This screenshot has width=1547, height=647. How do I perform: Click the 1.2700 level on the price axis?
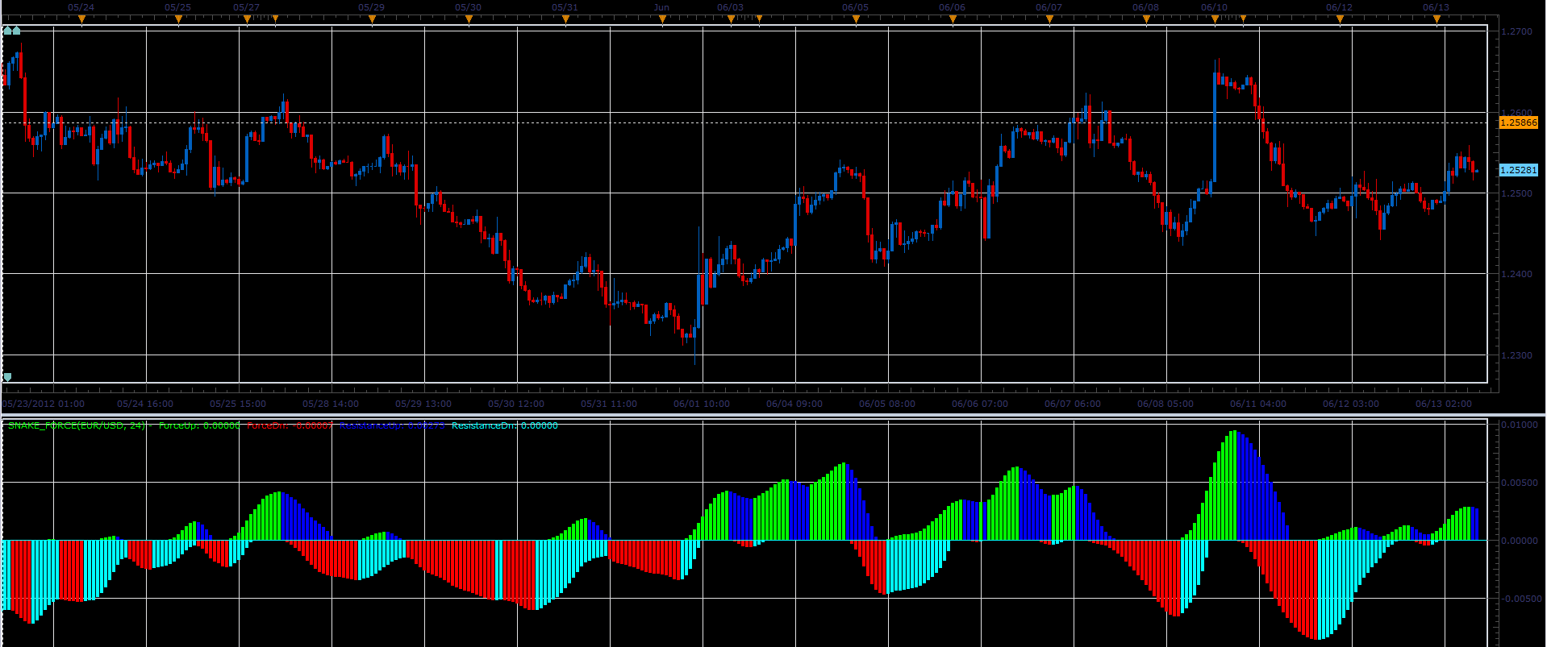(x=1517, y=32)
